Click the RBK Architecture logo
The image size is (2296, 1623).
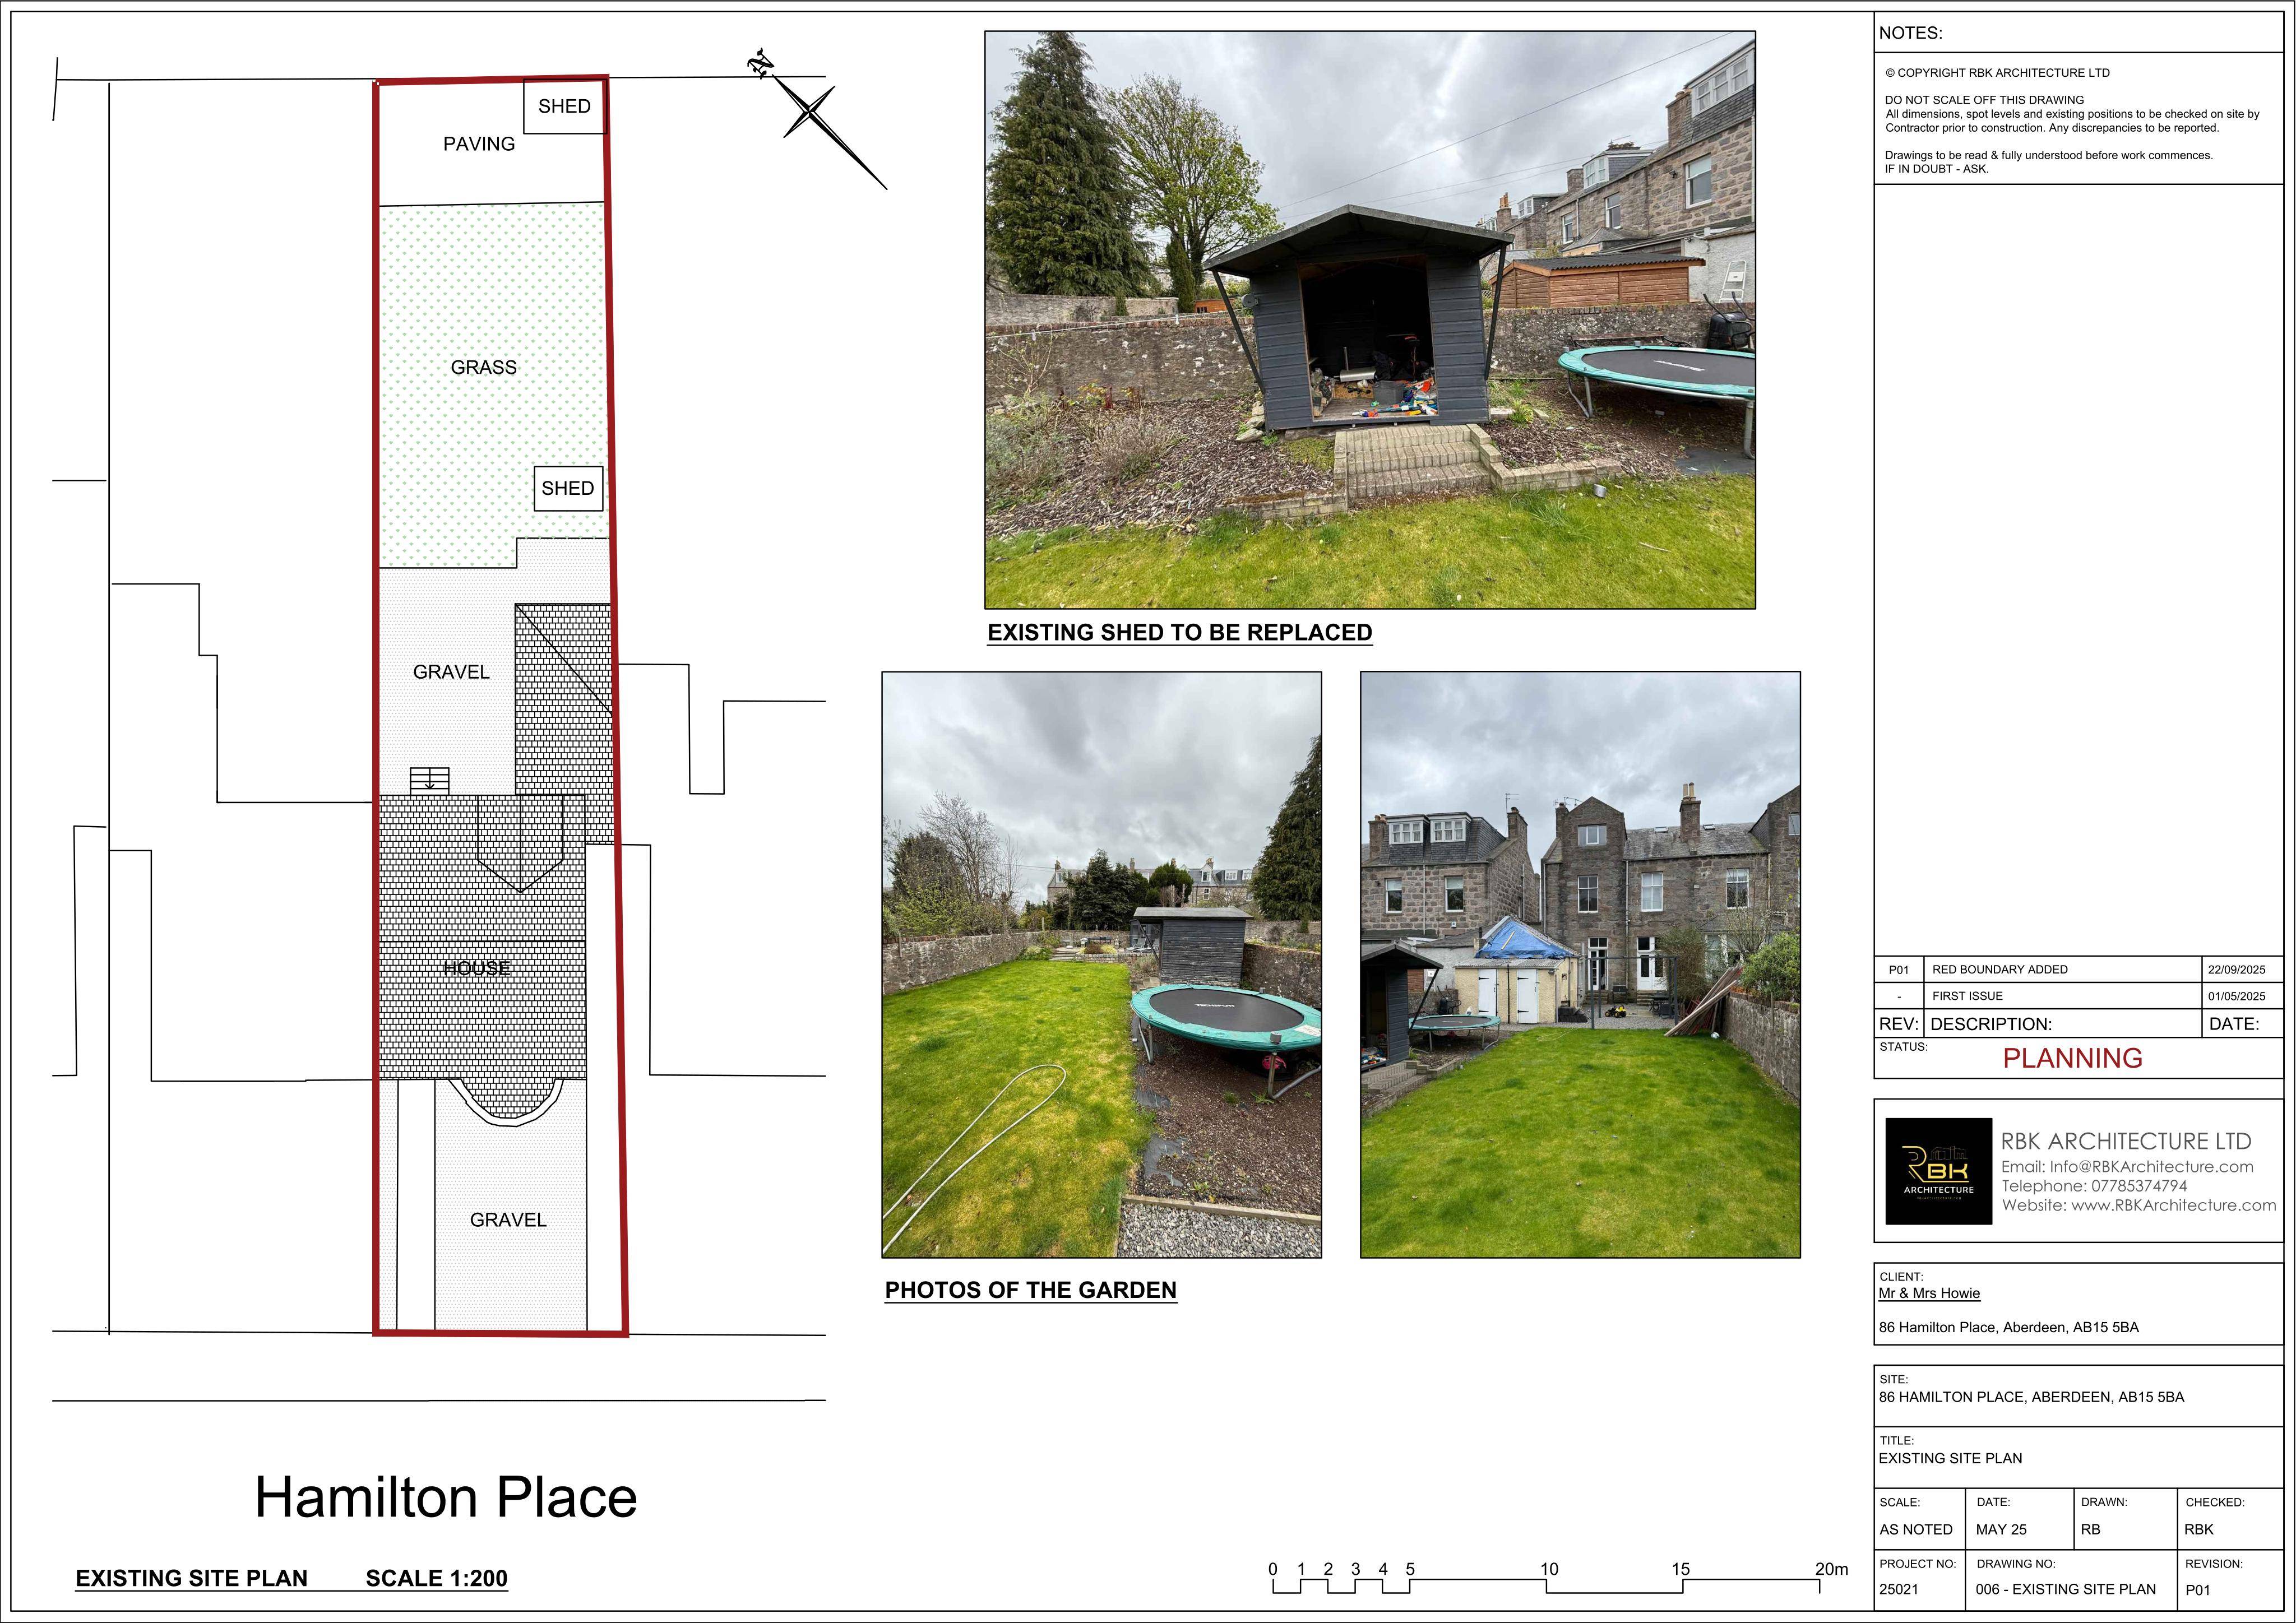[x=1938, y=1171]
